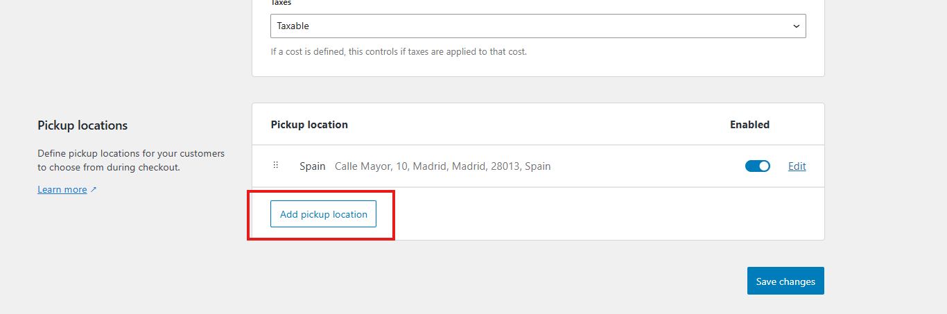Click the chevron arrow on the Taxes select

(x=795, y=26)
